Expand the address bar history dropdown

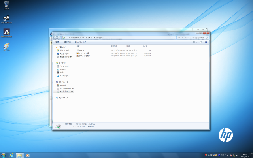[x=172, y=38]
